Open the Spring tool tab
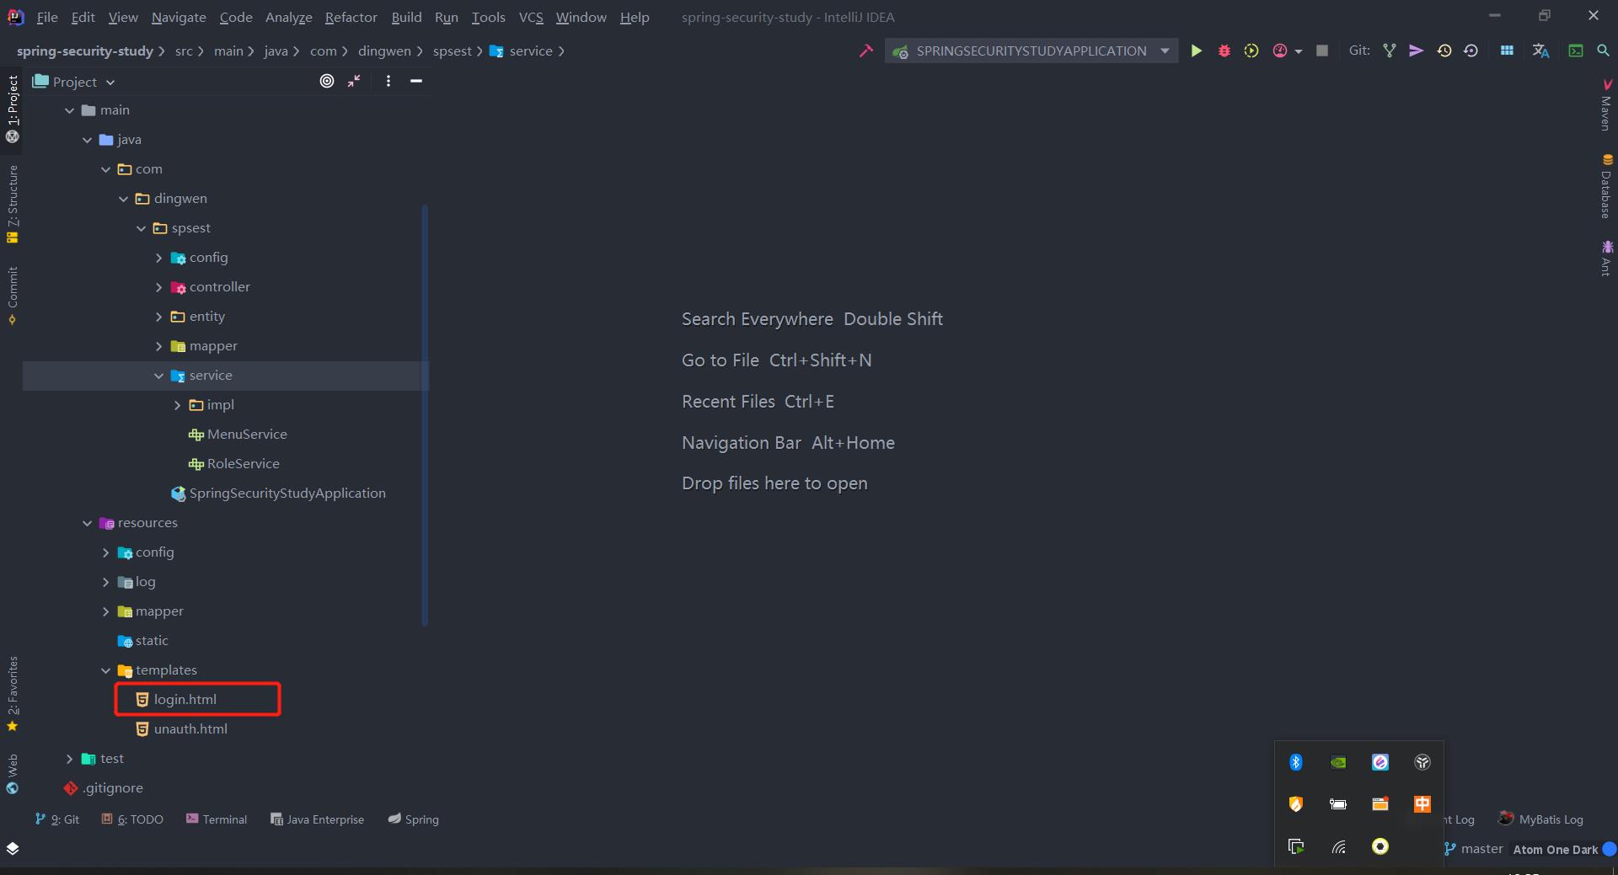 (413, 819)
